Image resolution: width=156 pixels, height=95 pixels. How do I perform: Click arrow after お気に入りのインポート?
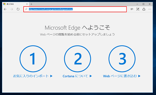[x=51, y=76]
